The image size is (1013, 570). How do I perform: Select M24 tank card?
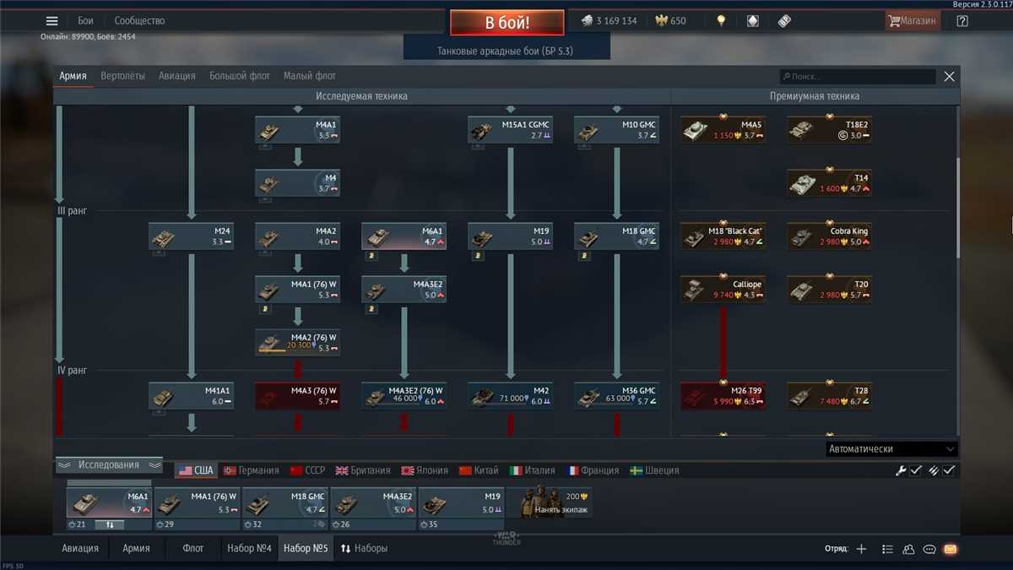tap(192, 236)
